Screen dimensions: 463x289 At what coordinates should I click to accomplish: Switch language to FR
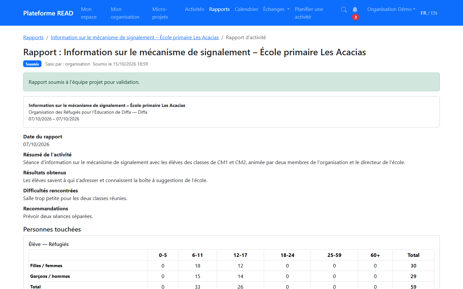pos(423,13)
